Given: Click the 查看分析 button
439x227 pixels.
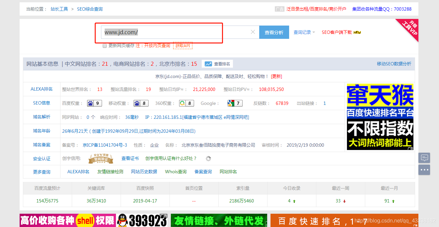Looking at the screenshot, I should click(274, 32).
